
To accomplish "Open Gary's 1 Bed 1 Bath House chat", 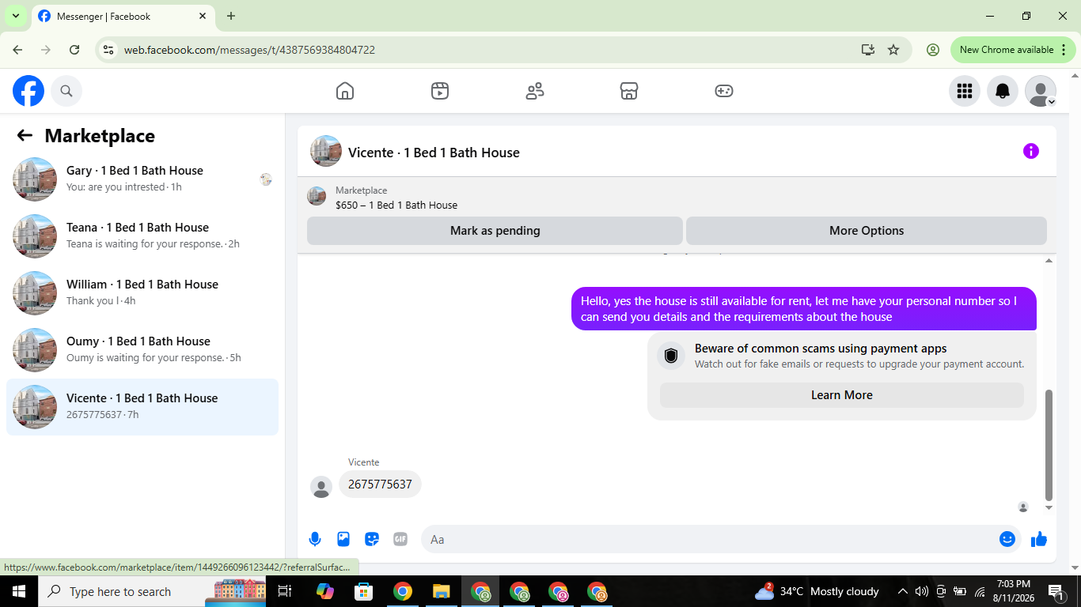I will coord(142,179).
